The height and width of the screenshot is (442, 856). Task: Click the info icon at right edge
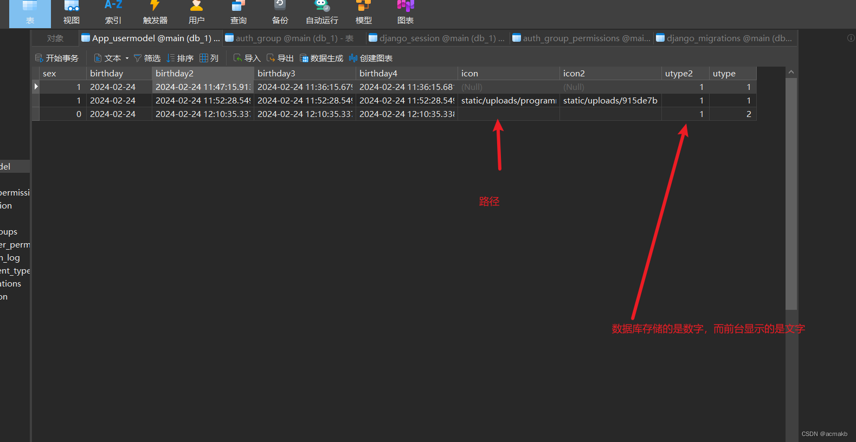pyautogui.click(x=851, y=38)
